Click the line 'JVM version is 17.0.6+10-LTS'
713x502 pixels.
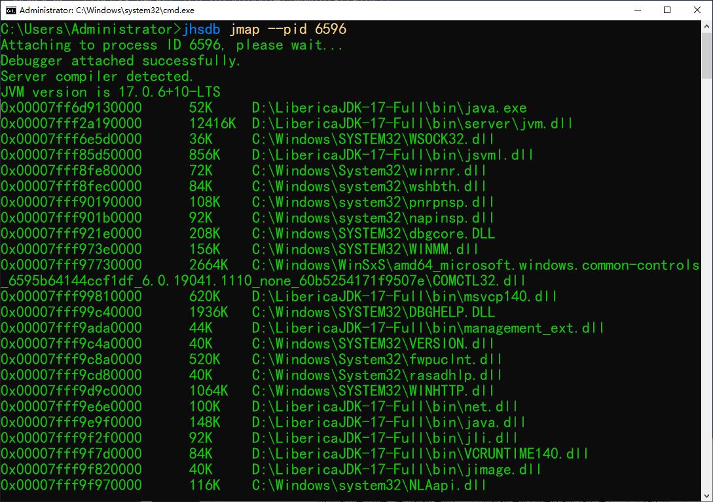coord(111,92)
